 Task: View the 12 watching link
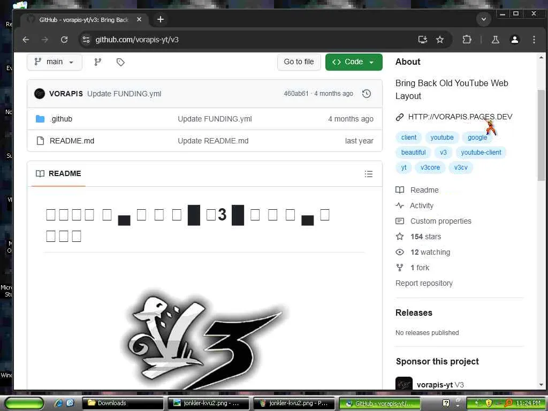click(430, 253)
